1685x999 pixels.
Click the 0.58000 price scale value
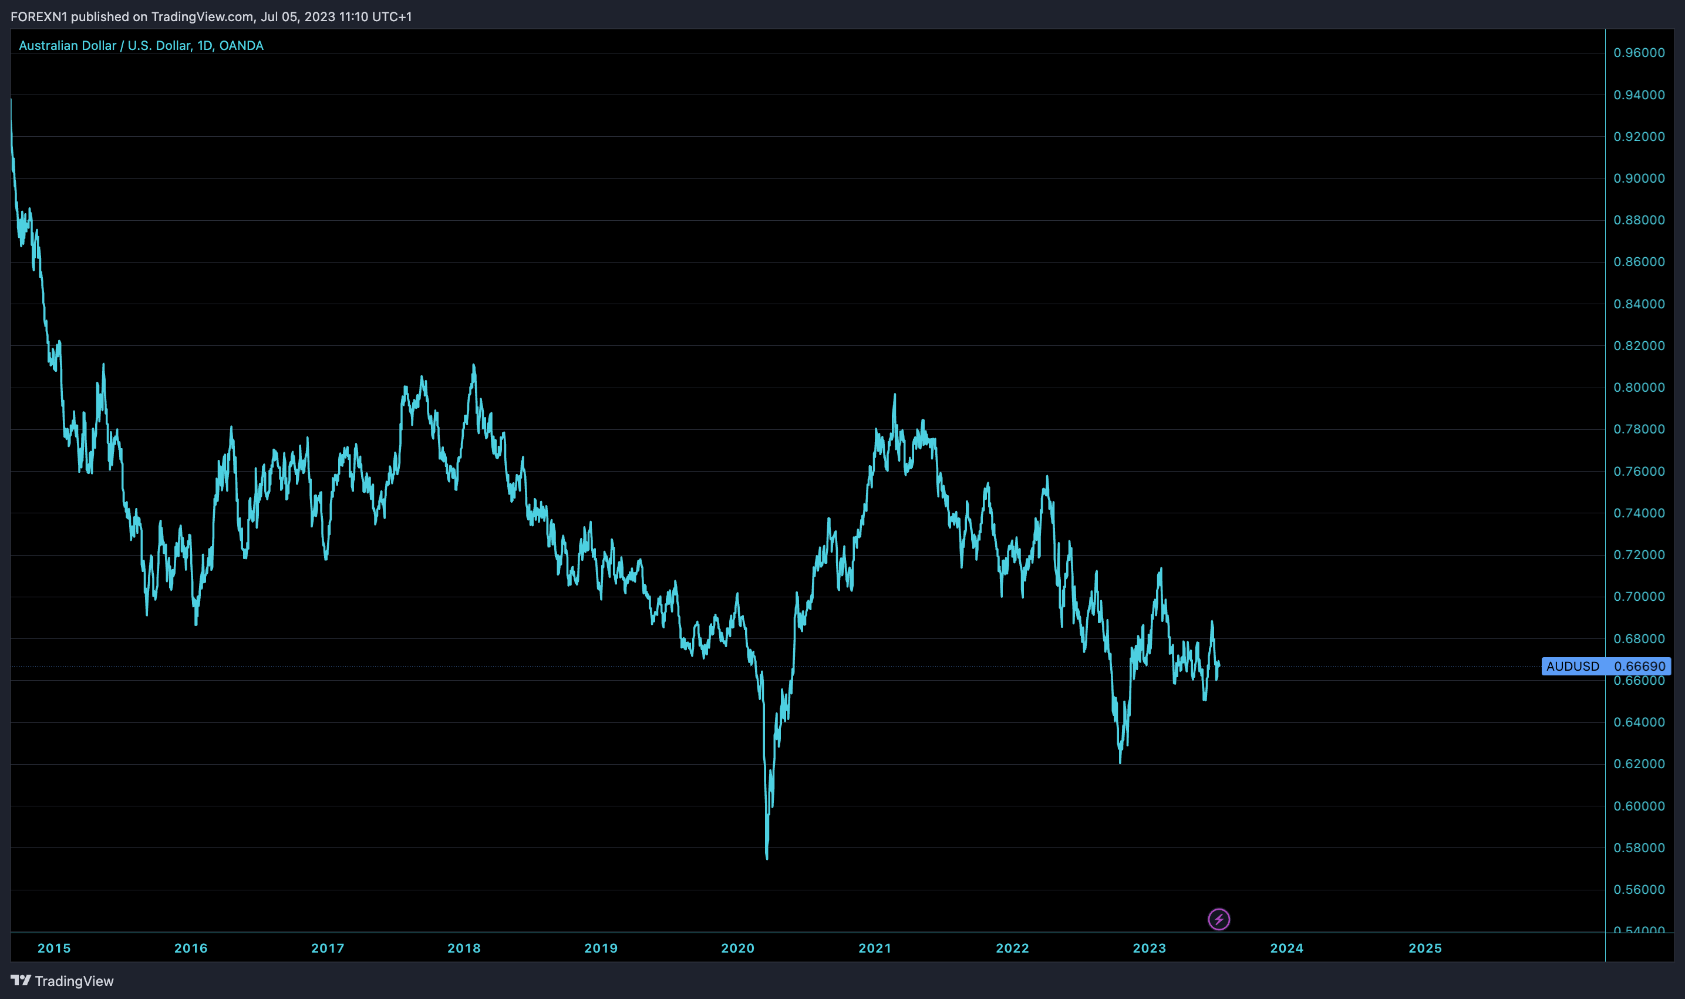pyautogui.click(x=1639, y=847)
